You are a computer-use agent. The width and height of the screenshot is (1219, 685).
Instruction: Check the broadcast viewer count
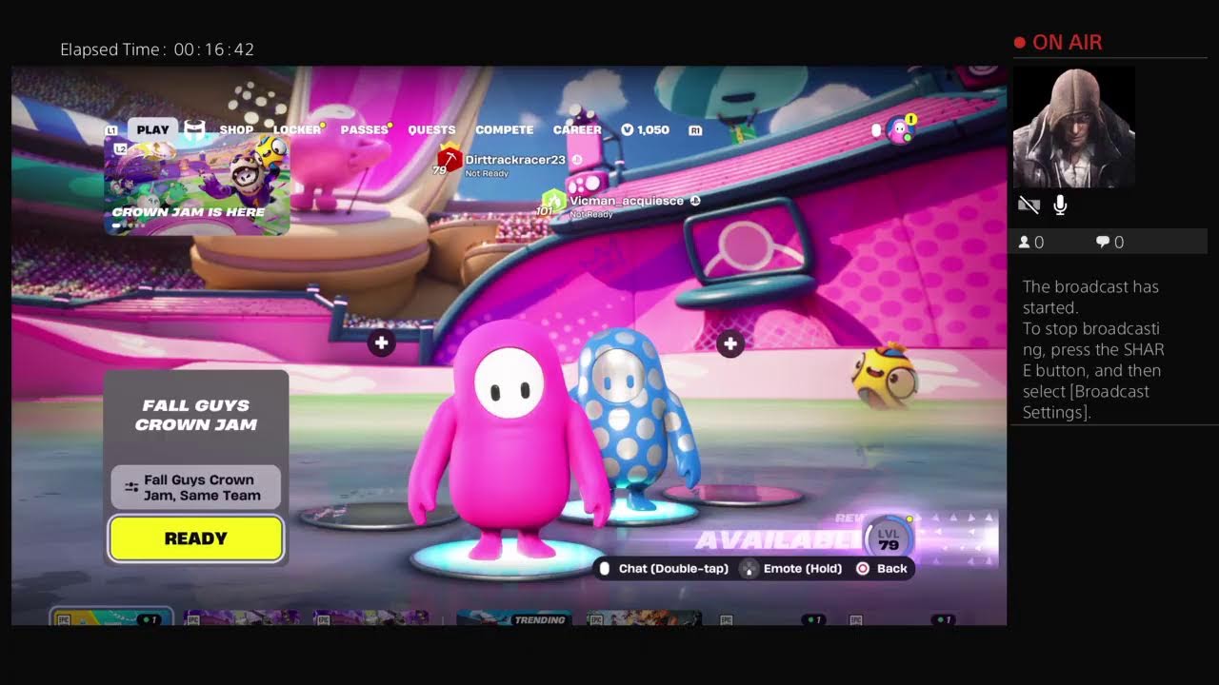[x=1031, y=243]
